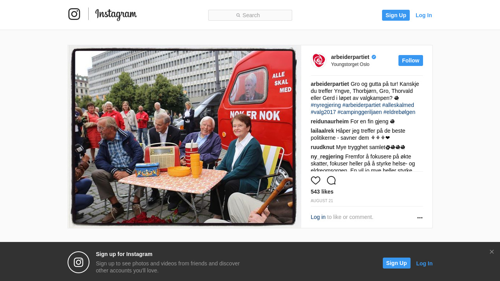Click the round Instagram icon in signup banner
Image resolution: width=500 pixels, height=281 pixels.
pyautogui.click(x=79, y=262)
